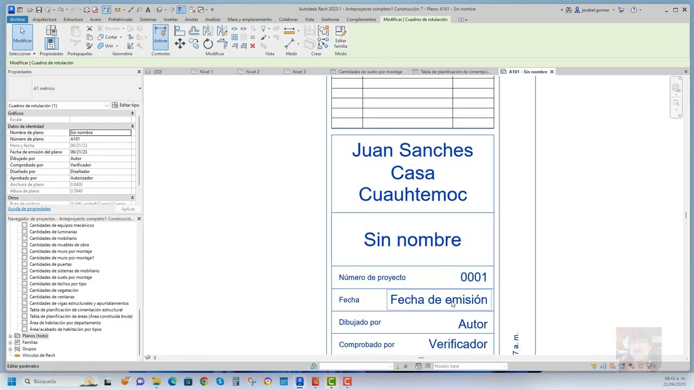This screenshot has width=694, height=390.
Task: Open the A1 métrico type selector dropdown
Action: [139, 88]
